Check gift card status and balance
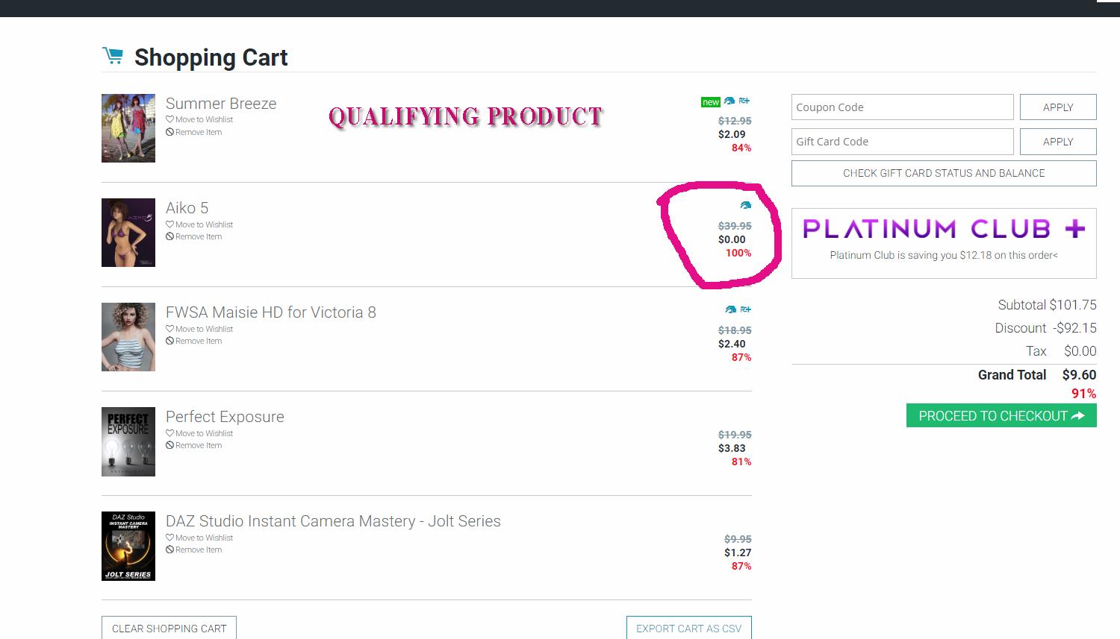The width and height of the screenshot is (1120, 639). [944, 173]
